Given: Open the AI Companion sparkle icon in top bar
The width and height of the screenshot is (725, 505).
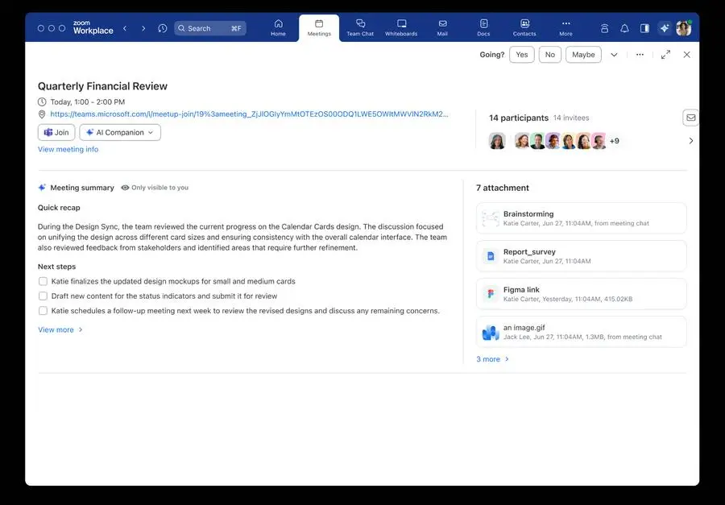Looking at the screenshot, I should [665, 28].
